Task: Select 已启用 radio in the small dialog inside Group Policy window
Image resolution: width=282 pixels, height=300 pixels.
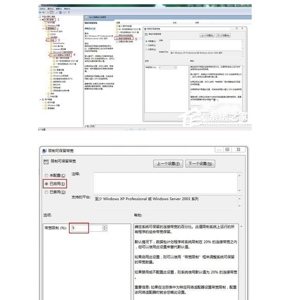Action: pyautogui.click(x=146, y=45)
